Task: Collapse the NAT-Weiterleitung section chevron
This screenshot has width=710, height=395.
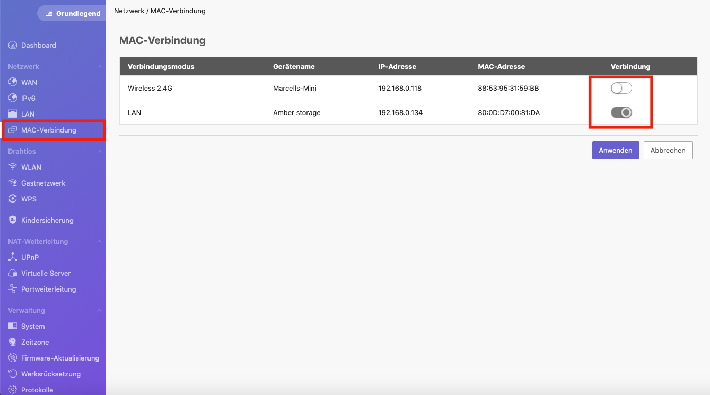Action: coord(99,241)
